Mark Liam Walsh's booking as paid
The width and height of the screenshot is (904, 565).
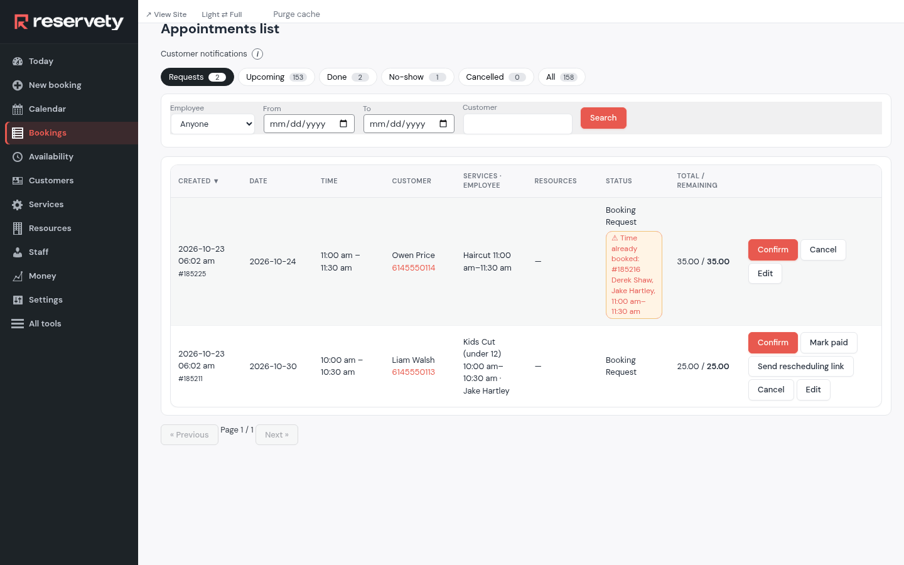pyautogui.click(x=829, y=343)
